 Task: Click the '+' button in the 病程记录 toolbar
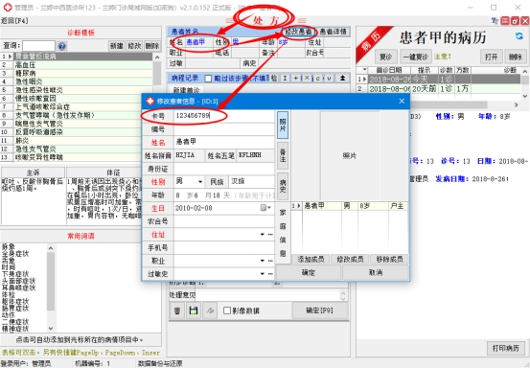coord(295,78)
